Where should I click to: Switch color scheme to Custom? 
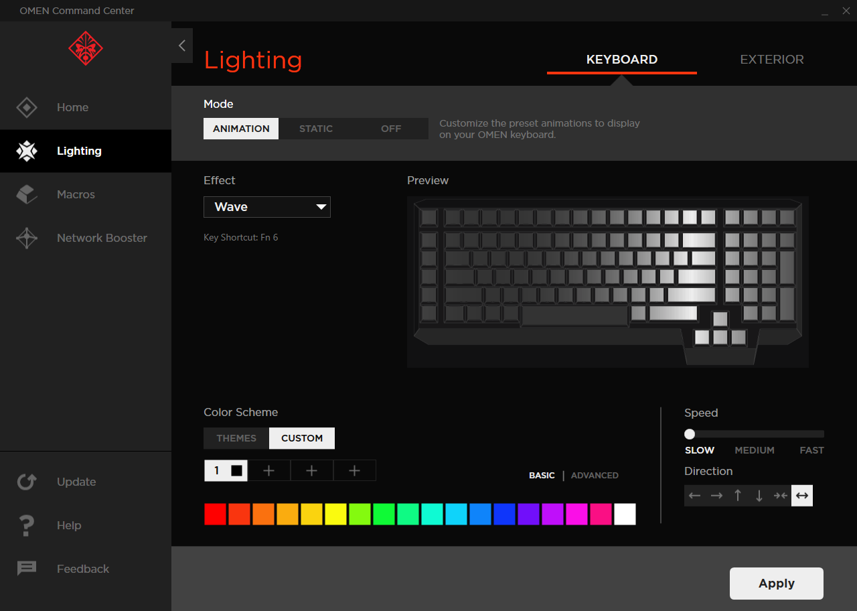pyautogui.click(x=302, y=438)
